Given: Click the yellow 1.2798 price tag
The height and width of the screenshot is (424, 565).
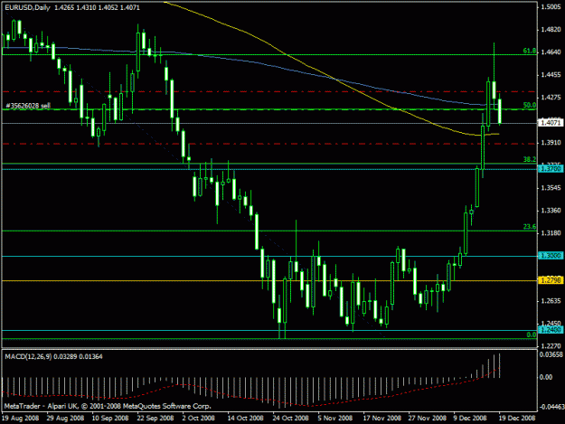Looking at the screenshot, I should click(x=551, y=280).
